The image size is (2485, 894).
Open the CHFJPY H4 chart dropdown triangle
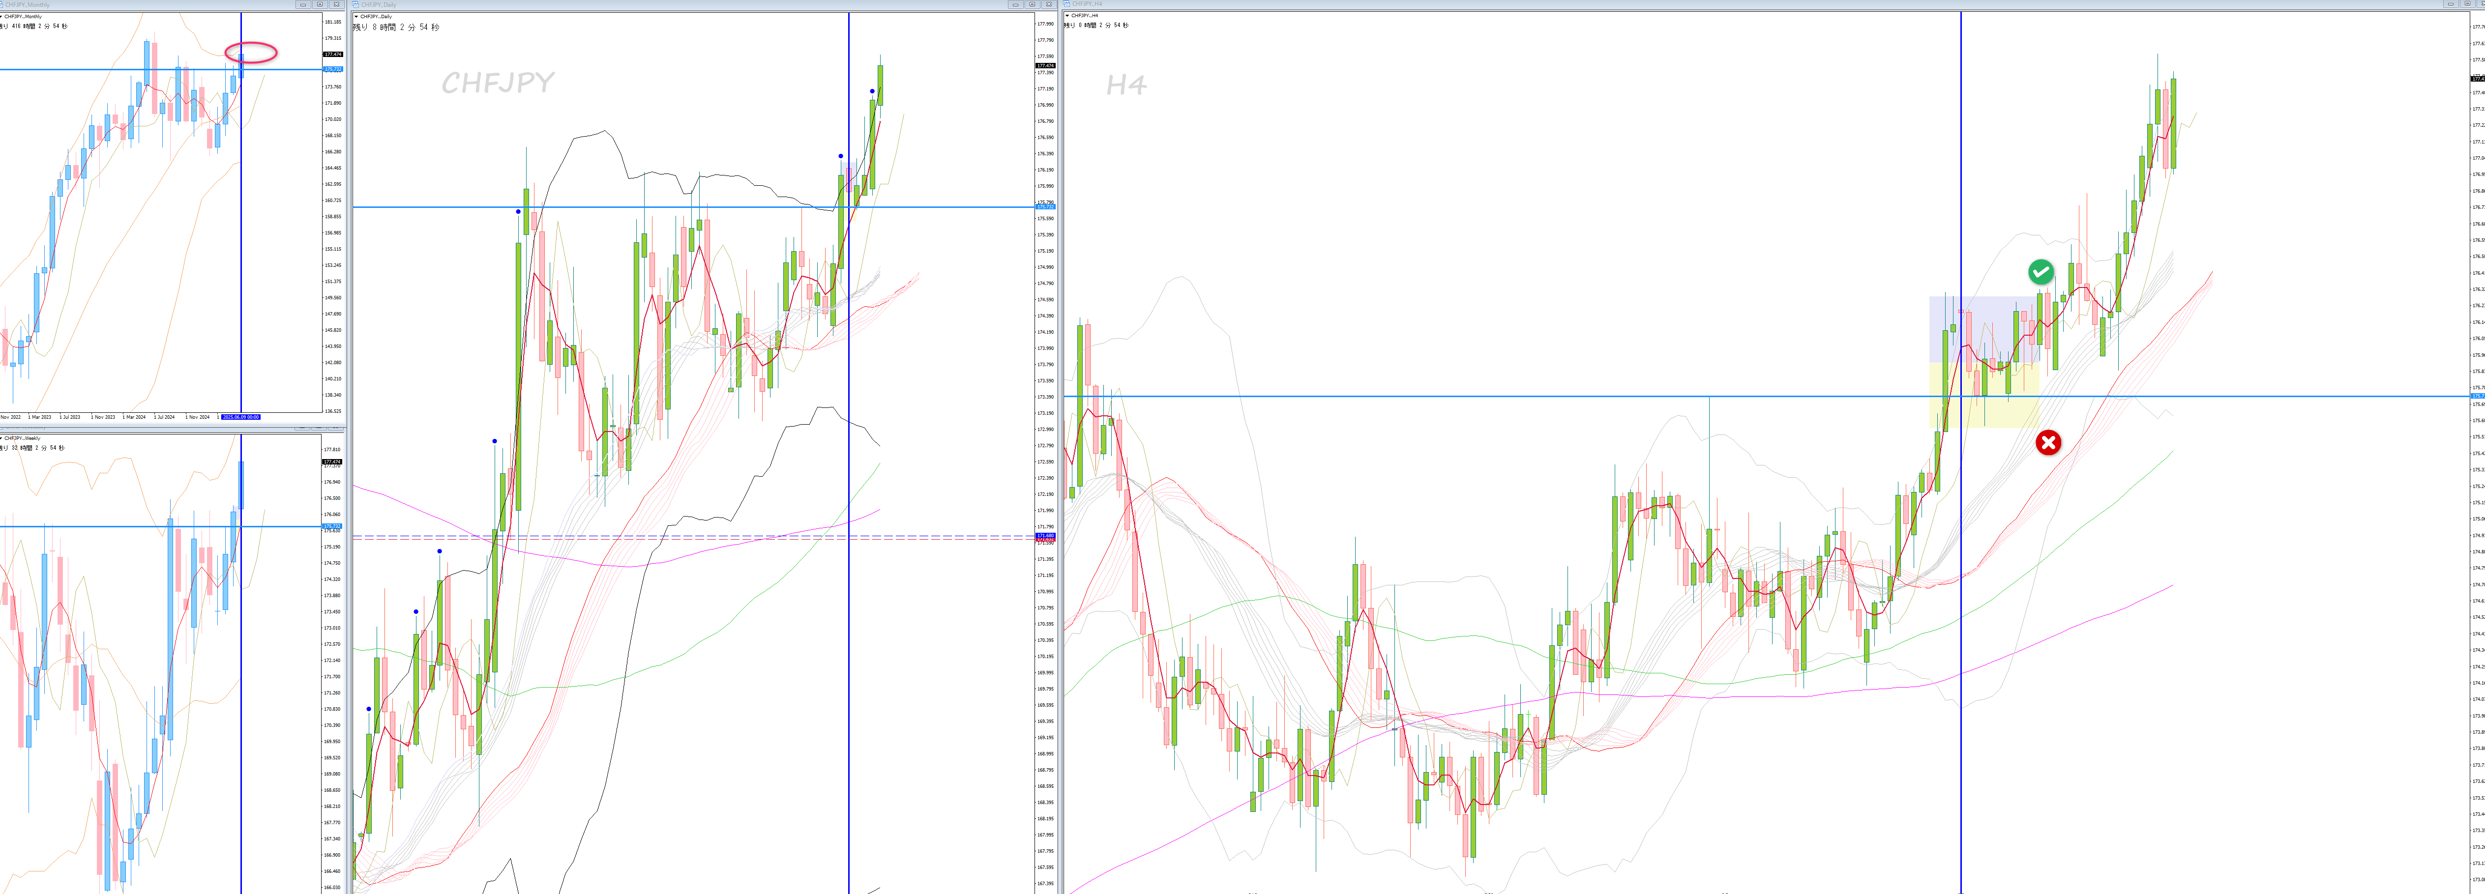pyautogui.click(x=1068, y=15)
